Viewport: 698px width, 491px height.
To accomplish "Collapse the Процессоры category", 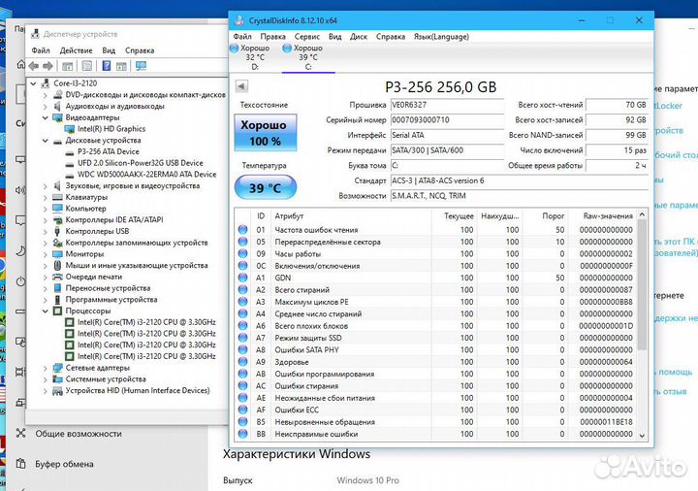I will pos(45,311).
